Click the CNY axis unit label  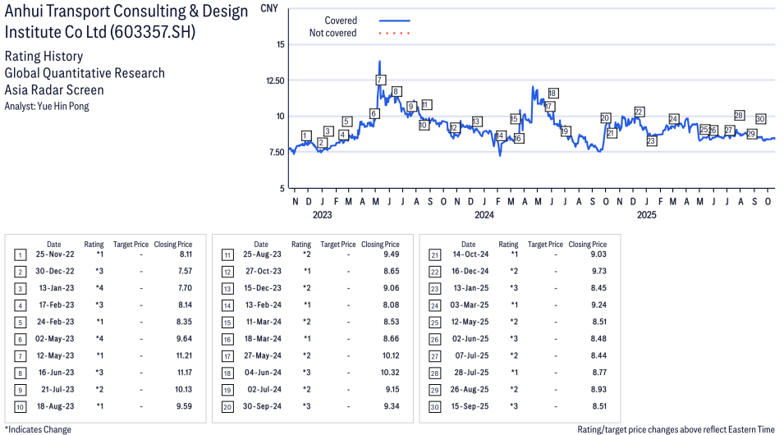click(x=268, y=8)
